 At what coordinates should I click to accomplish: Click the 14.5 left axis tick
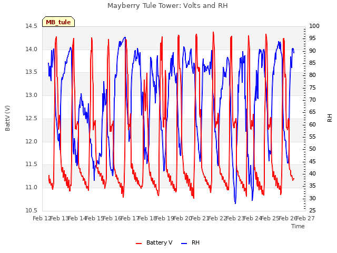point(32,26)
